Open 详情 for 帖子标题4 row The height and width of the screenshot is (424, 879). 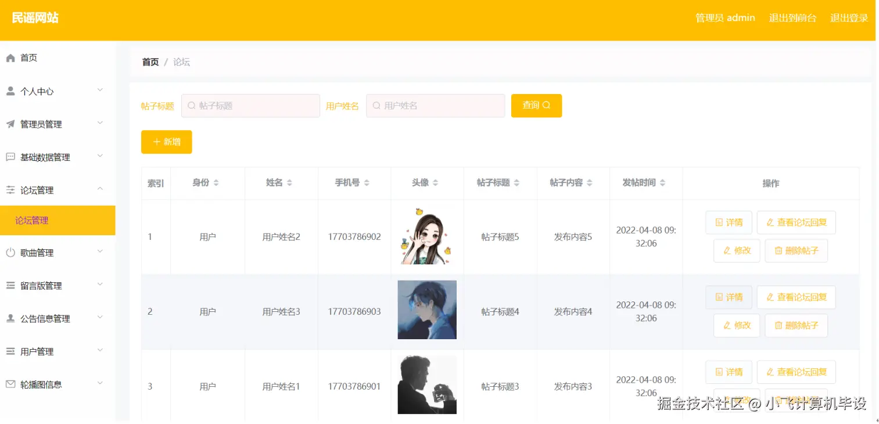(729, 297)
